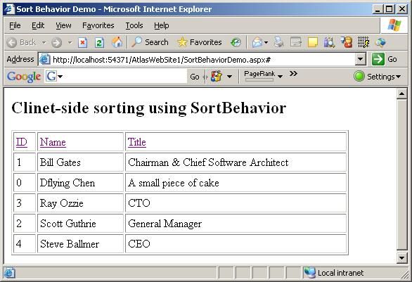Screen dimensions: 412x282
Task: Click the Bill Gates name cell
Action: pyautogui.click(x=80, y=162)
